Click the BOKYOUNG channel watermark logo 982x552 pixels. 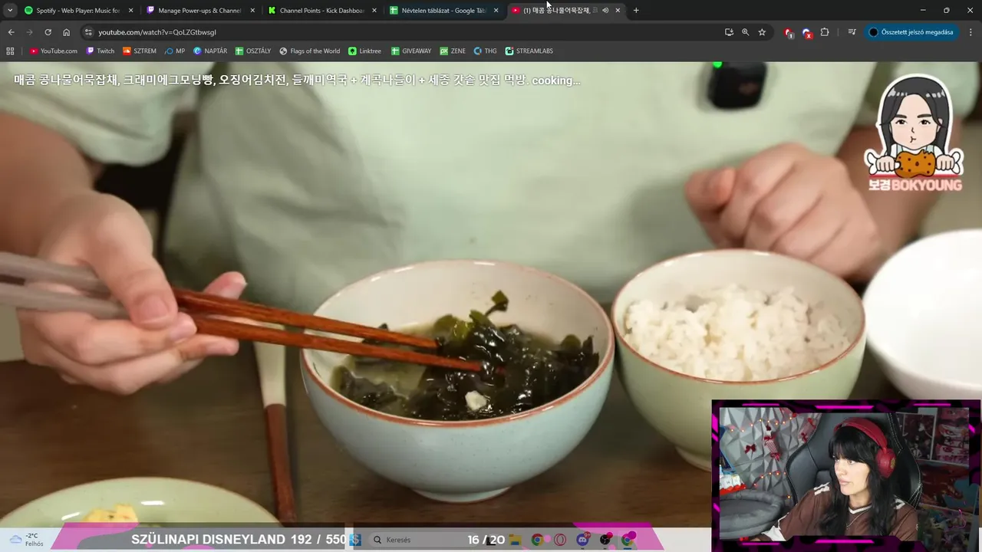[x=913, y=135]
